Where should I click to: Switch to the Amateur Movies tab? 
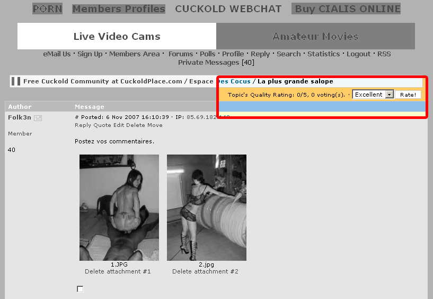click(316, 36)
